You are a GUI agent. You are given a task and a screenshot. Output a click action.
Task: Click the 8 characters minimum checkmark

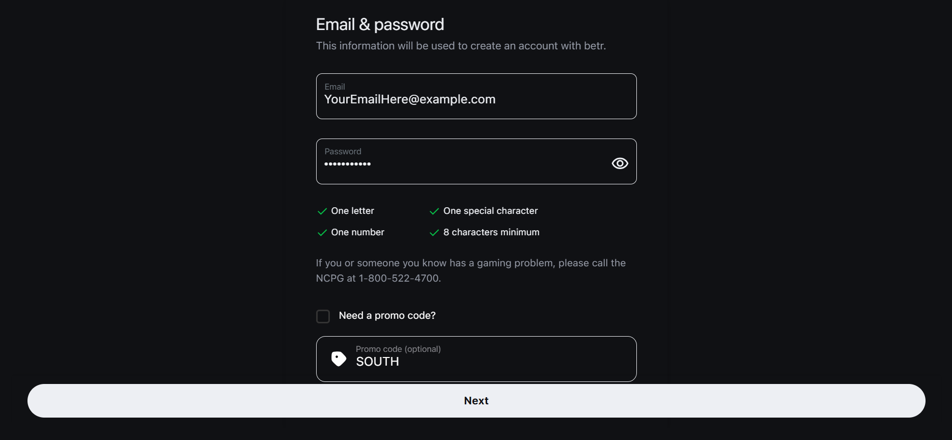coord(434,233)
